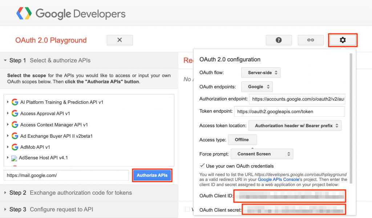372x218 pixels.
Task: Expand AdMob API v1 scopes
Action: (x=8, y=147)
